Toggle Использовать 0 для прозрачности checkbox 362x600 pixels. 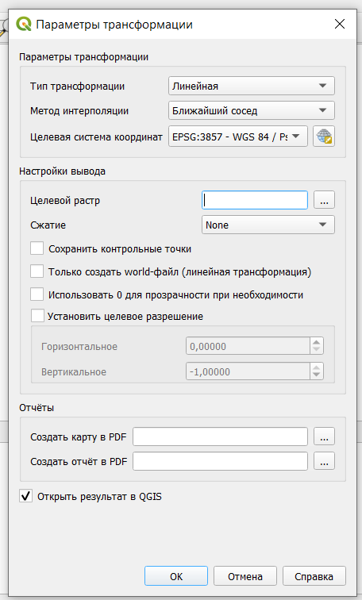pyautogui.click(x=37, y=294)
